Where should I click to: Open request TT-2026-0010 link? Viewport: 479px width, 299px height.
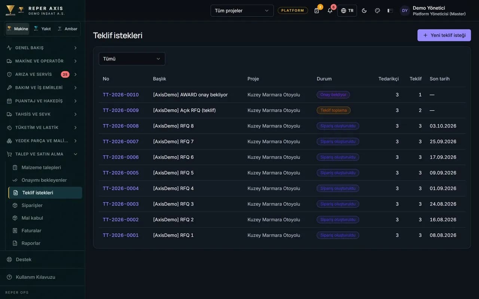point(120,95)
